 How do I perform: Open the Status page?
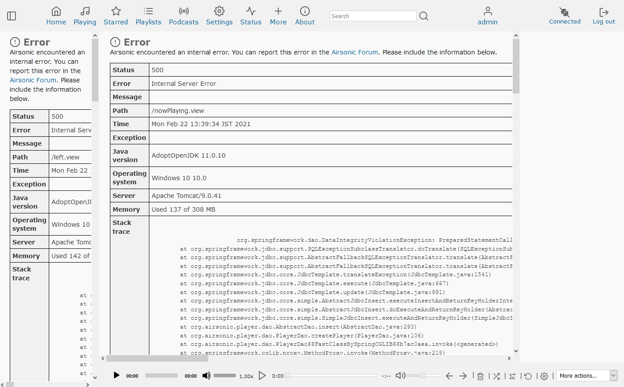tap(251, 16)
